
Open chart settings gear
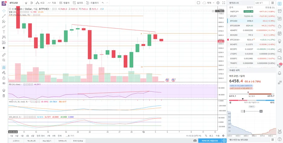pyautogui.click(x=218, y=3)
